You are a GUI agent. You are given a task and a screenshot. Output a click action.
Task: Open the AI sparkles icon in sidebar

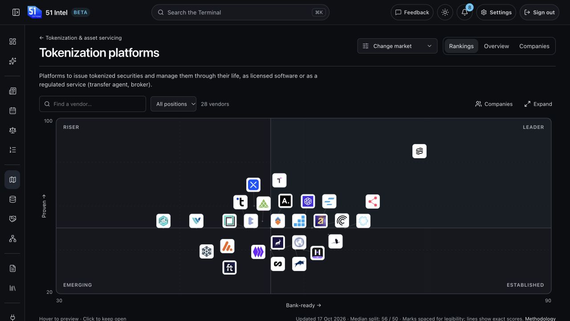point(12,61)
